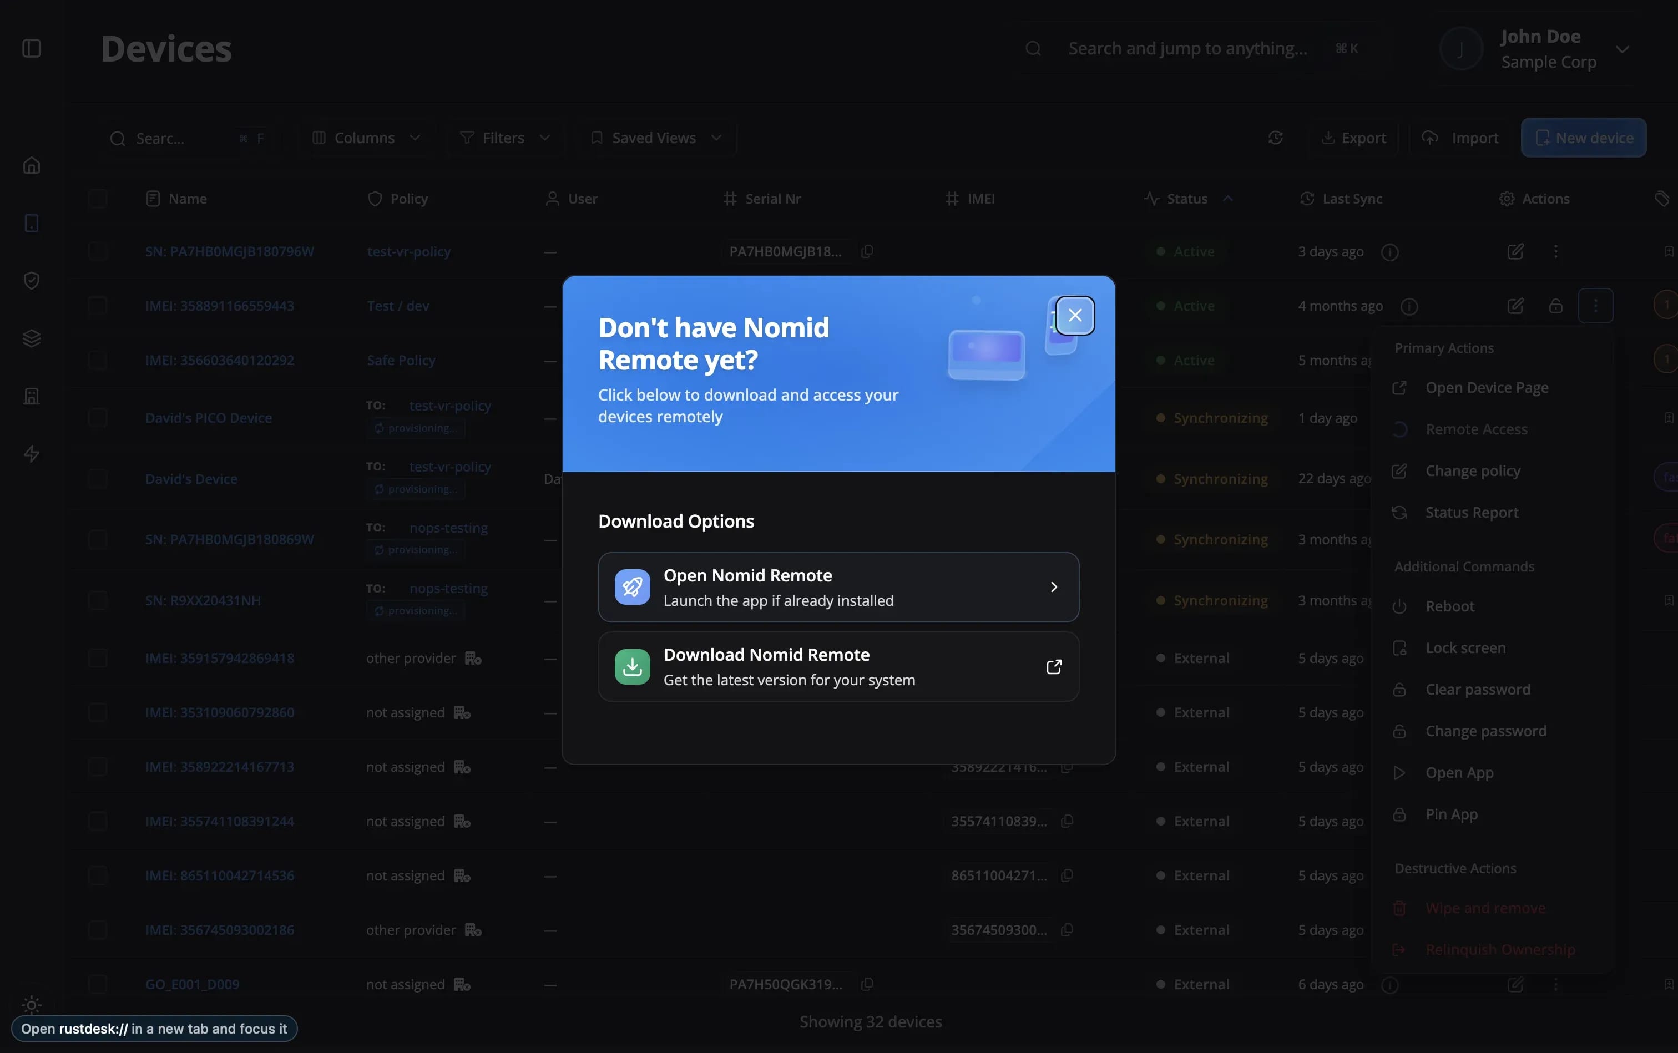Screen dimensions: 1678x1053
Task: Check the select-all header checkbox
Action: click(x=98, y=199)
